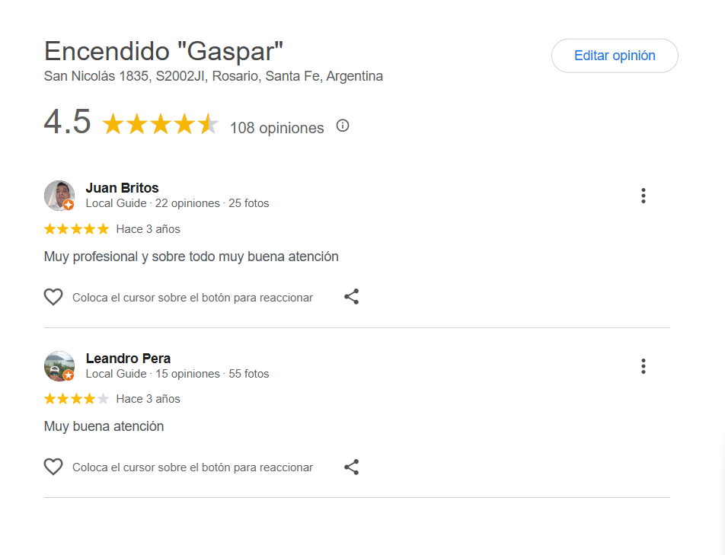Screen dimensions: 725x555
Task: Click Juan Britos's profile picture
Action: tap(59, 196)
